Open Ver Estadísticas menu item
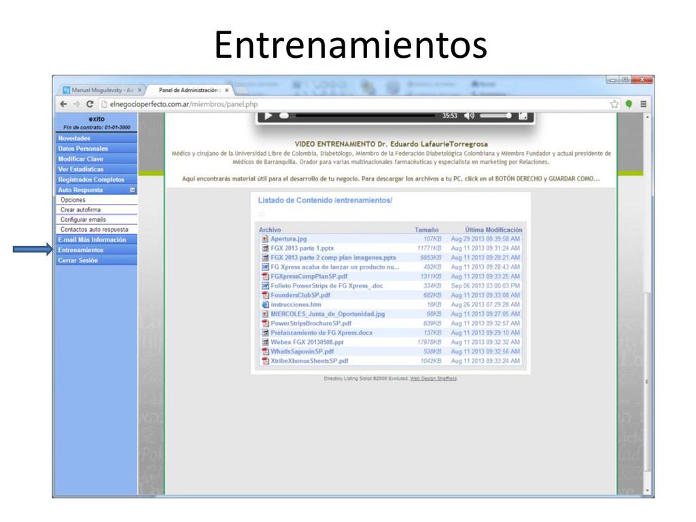Viewport: 696px width, 522px height. [x=96, y=169]
